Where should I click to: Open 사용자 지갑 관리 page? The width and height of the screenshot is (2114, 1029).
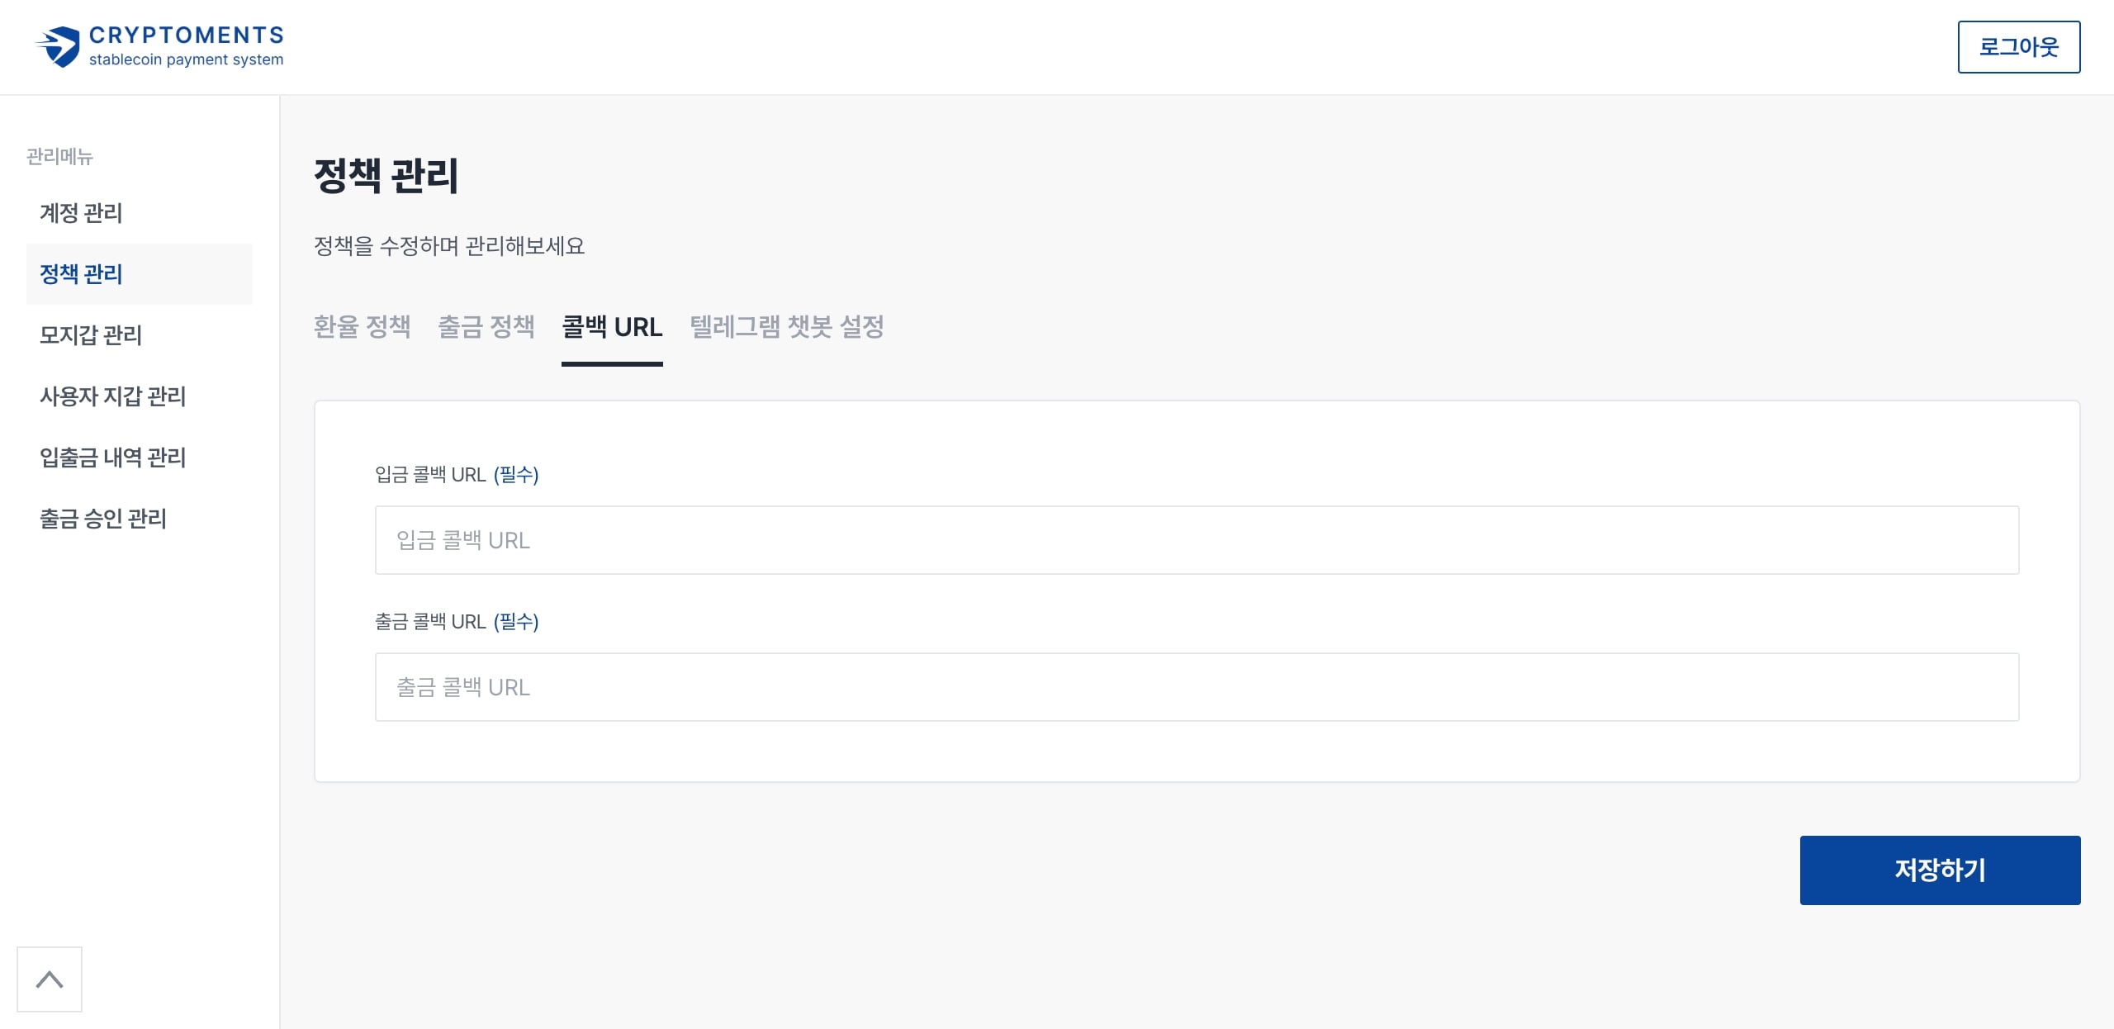[x=112, y=396]
